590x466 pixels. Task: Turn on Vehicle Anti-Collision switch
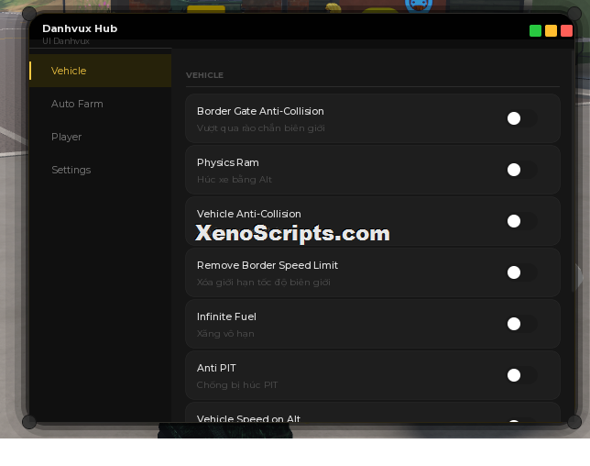[521, 221]
